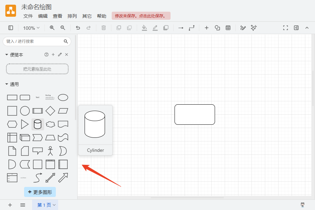315x210 pixels.
Task: Open scratchpad help question mark
Action: pyautogui.click(x=46, y=55)
